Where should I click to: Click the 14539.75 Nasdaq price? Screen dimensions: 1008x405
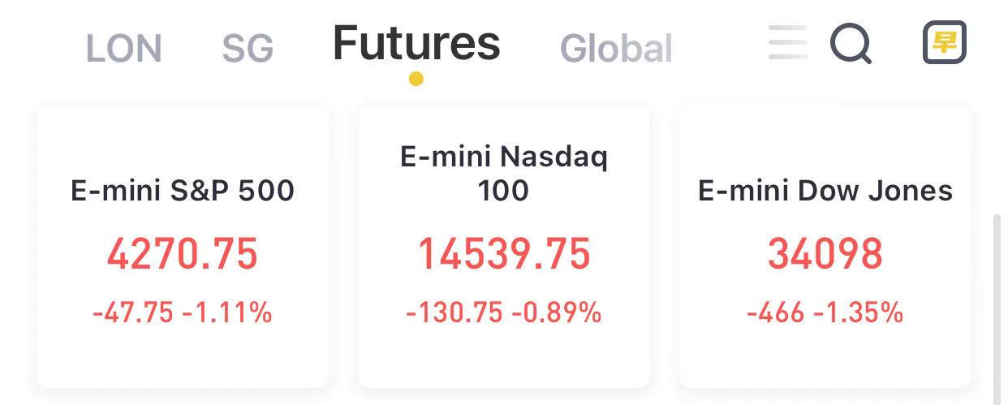coord(504,254)
